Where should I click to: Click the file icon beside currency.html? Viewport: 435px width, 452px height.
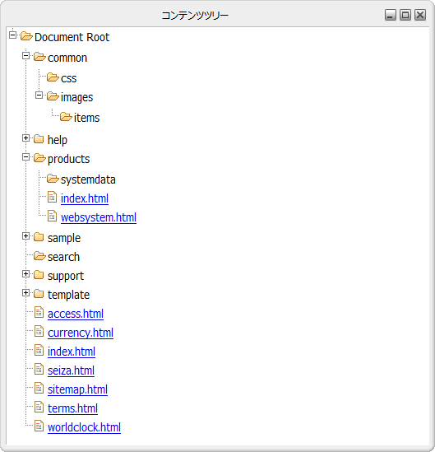[39, 331]
